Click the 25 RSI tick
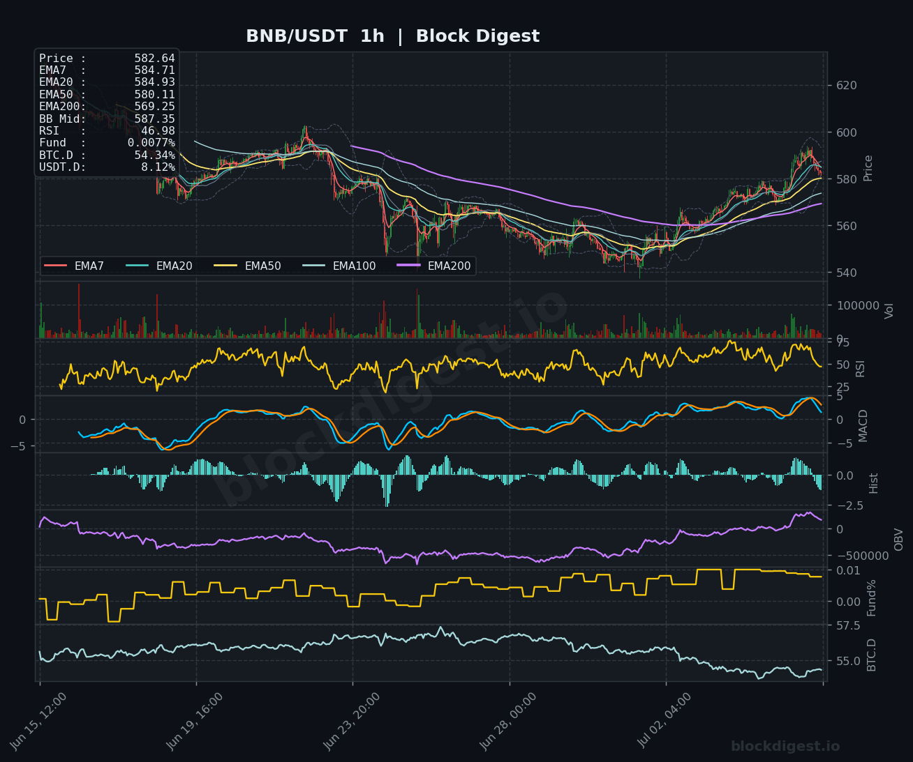This screenshot has width=913, height=762. click(843, 388)
